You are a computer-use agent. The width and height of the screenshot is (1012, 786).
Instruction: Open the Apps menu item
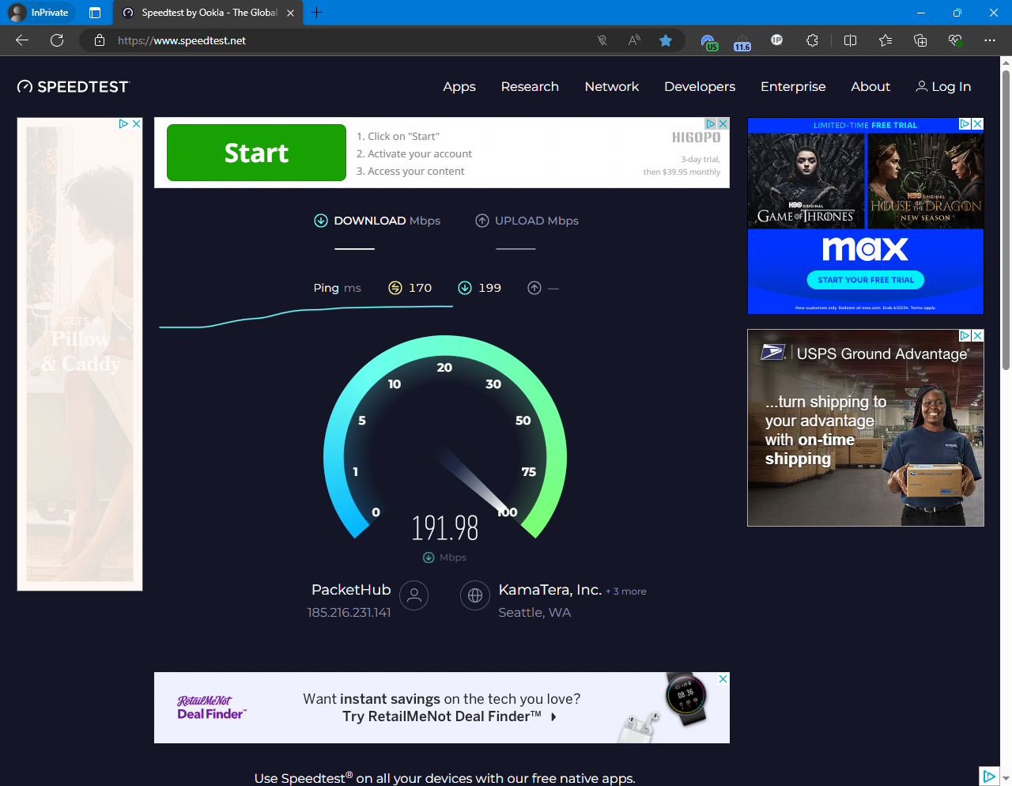(459, 87)
